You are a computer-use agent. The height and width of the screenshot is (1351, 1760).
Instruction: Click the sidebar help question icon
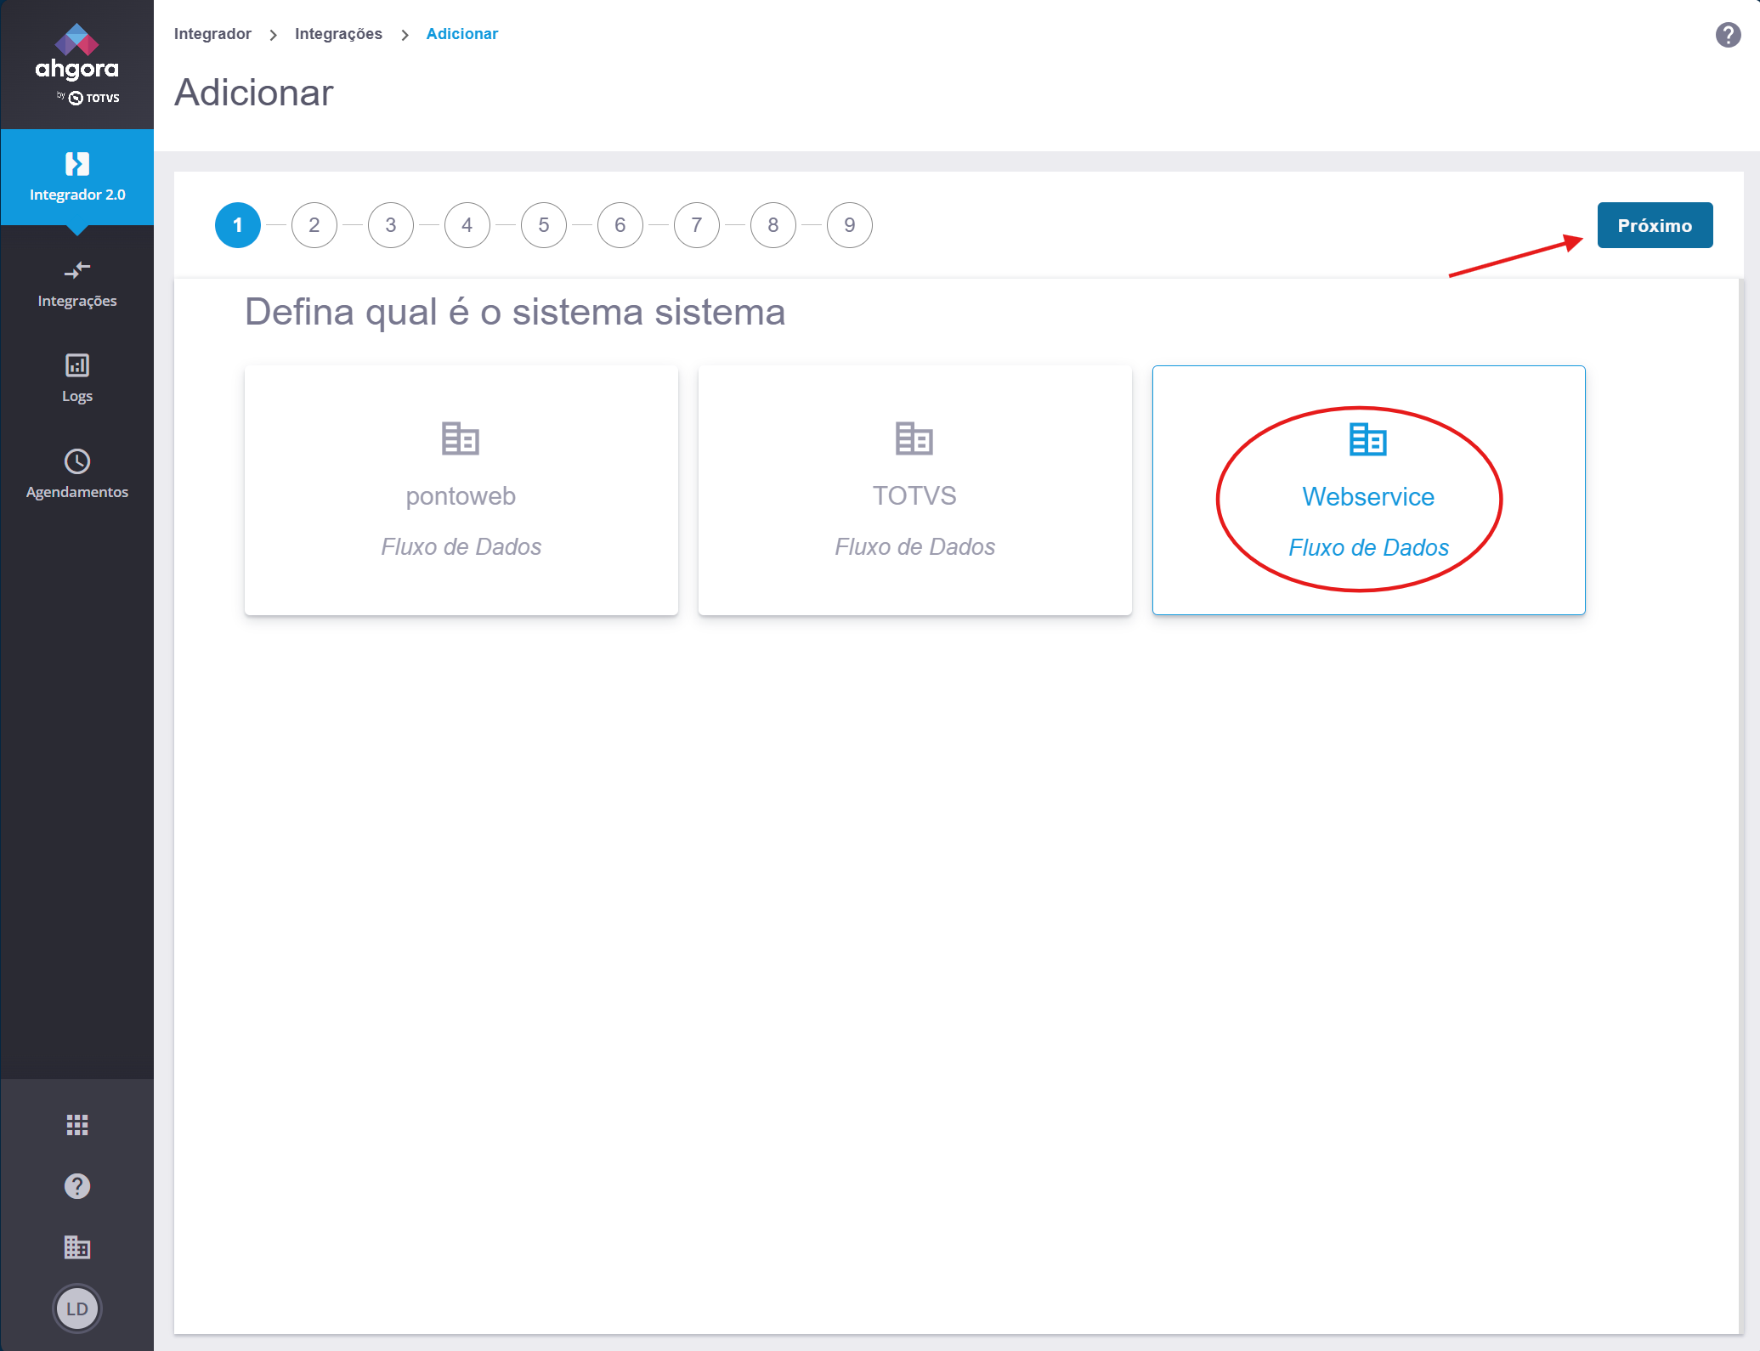pos(76,1186)
